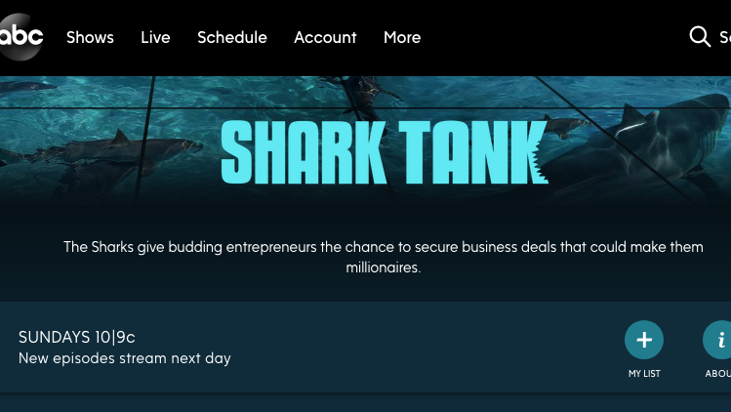
Task: Click the small shark right of the TANK lettering
Action: click(x=565, y=125)
